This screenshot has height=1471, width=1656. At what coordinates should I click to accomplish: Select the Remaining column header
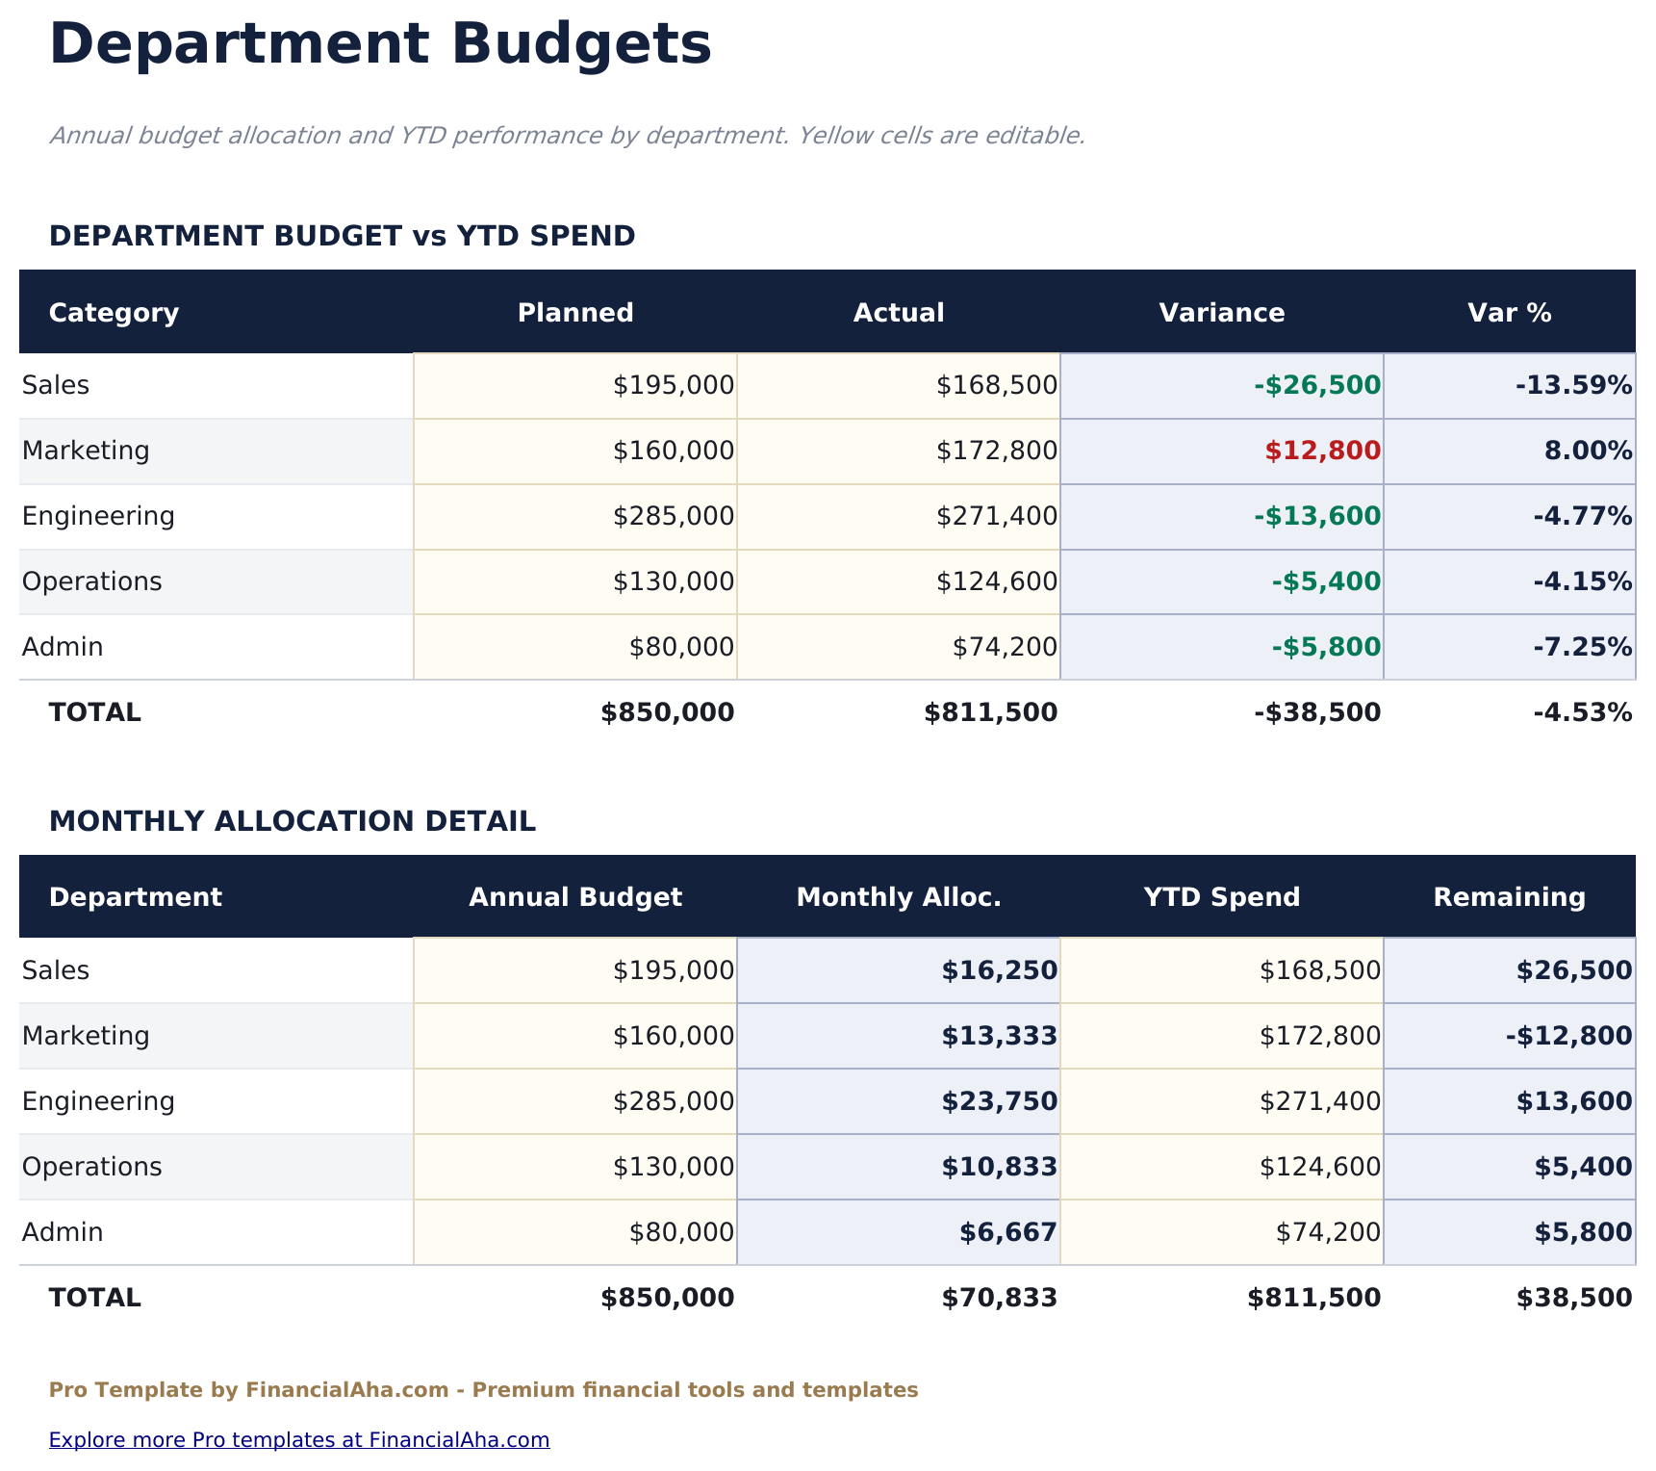1510,896
